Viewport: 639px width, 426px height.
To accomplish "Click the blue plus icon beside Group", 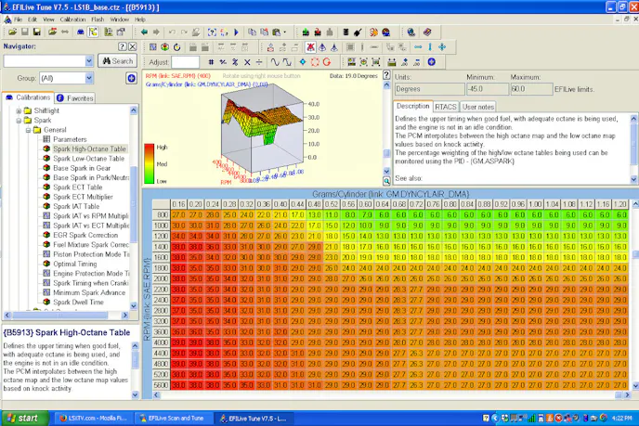I will pos(131,79).
